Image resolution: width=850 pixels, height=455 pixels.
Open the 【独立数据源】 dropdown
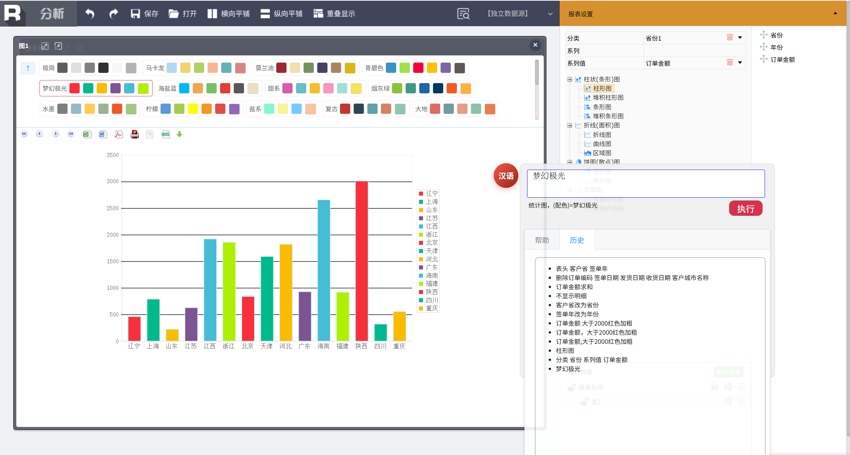point(550,14)
